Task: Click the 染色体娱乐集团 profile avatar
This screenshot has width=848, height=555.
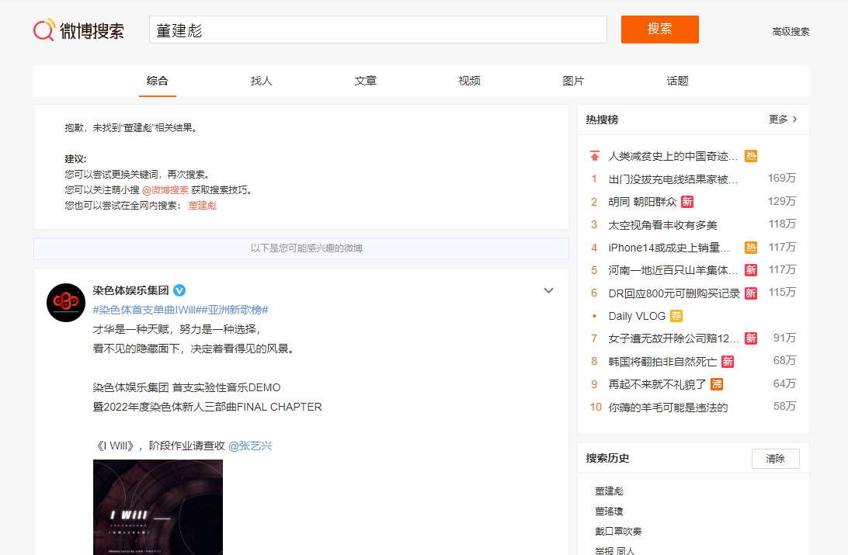Action: [65, 303]
